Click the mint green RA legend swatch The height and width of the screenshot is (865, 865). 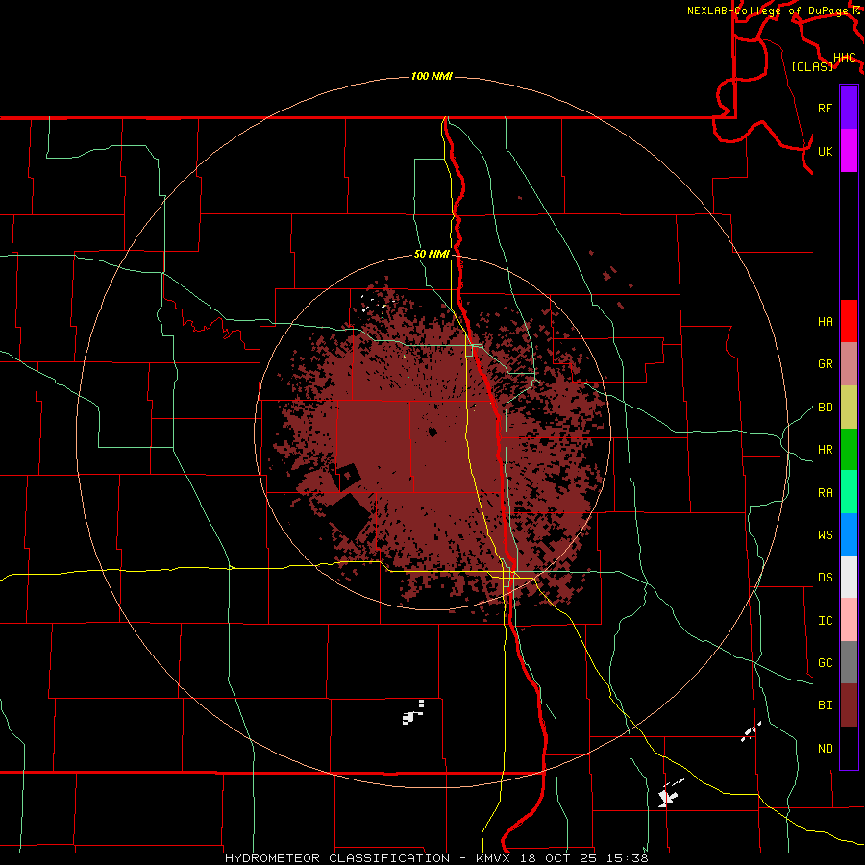coord(849,492)
